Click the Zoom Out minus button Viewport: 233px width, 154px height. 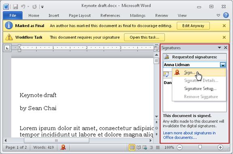coord(180,148)
